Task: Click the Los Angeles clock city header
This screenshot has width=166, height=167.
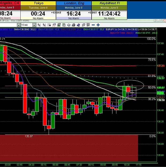Action: coord(10,3)
